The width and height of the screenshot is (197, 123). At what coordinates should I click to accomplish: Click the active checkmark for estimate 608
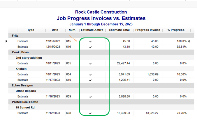(x=90, y=113)
